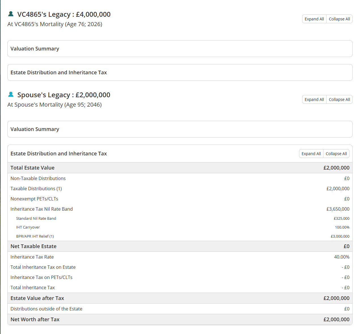Open VC4865's Estate Distribution and Inheritance Tax panel
Image resolution: width=358 pixels, height=334 pixels.
[x=59, y=73]
